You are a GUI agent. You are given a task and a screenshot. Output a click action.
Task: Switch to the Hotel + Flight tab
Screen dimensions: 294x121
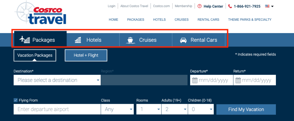86,55
